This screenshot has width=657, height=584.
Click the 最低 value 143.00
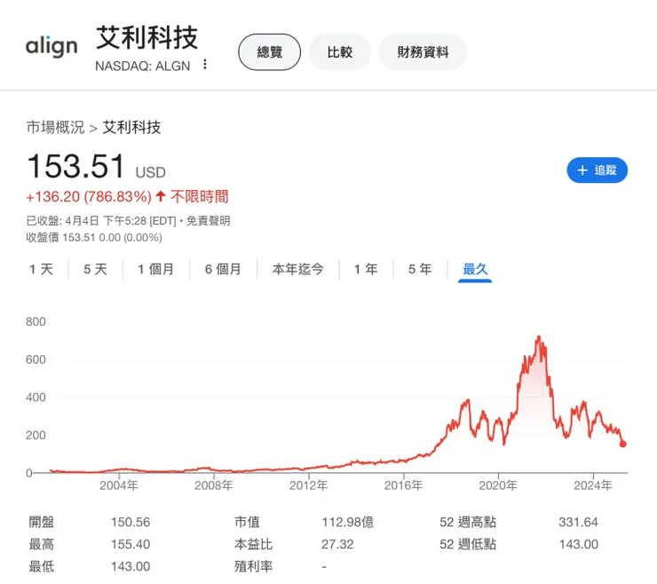pyautogui.click(x=131, y=567)
